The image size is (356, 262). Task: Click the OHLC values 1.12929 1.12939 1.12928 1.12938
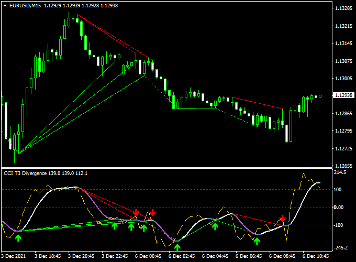pyautogui.click(x=81, y=6)
